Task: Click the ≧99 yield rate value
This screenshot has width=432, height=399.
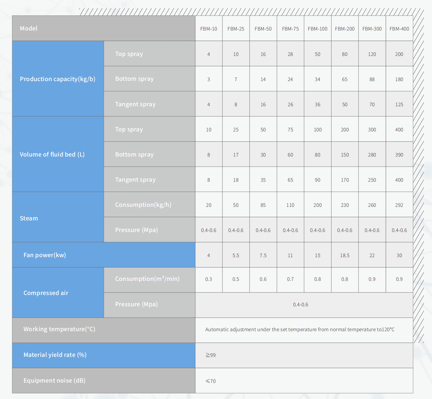Action: click(210, 355)
